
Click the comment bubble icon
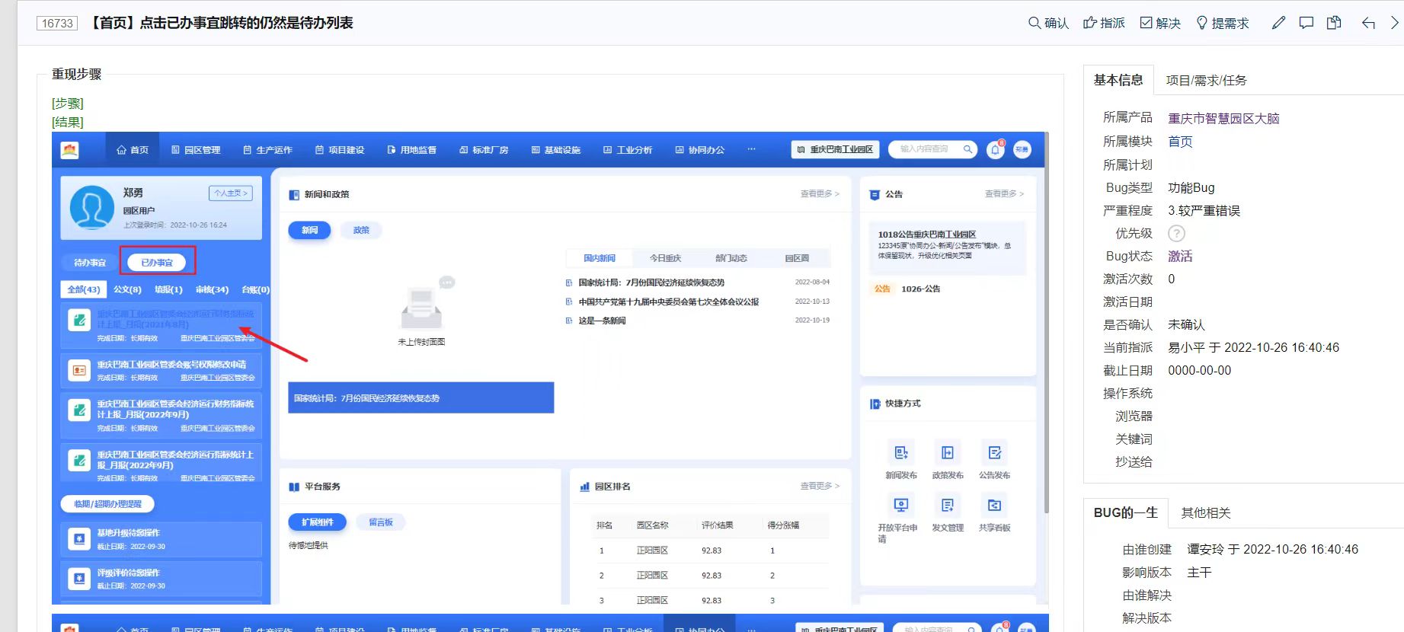click(1306, 23)
